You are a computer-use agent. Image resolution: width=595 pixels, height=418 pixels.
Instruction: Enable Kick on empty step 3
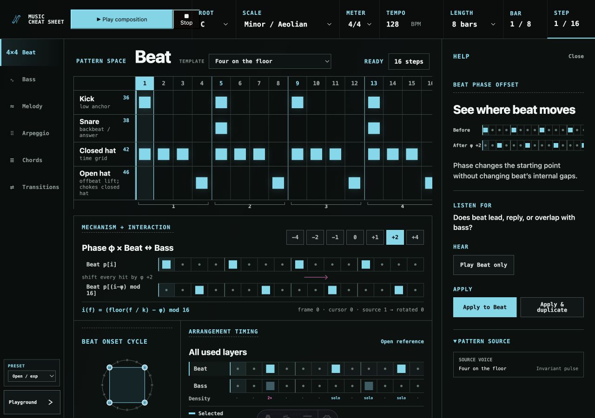coord(183,102)
